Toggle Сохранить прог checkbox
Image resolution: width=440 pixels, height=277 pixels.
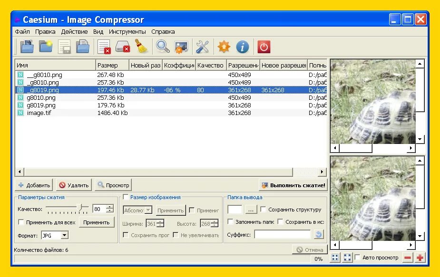click(x=126, y=235)
